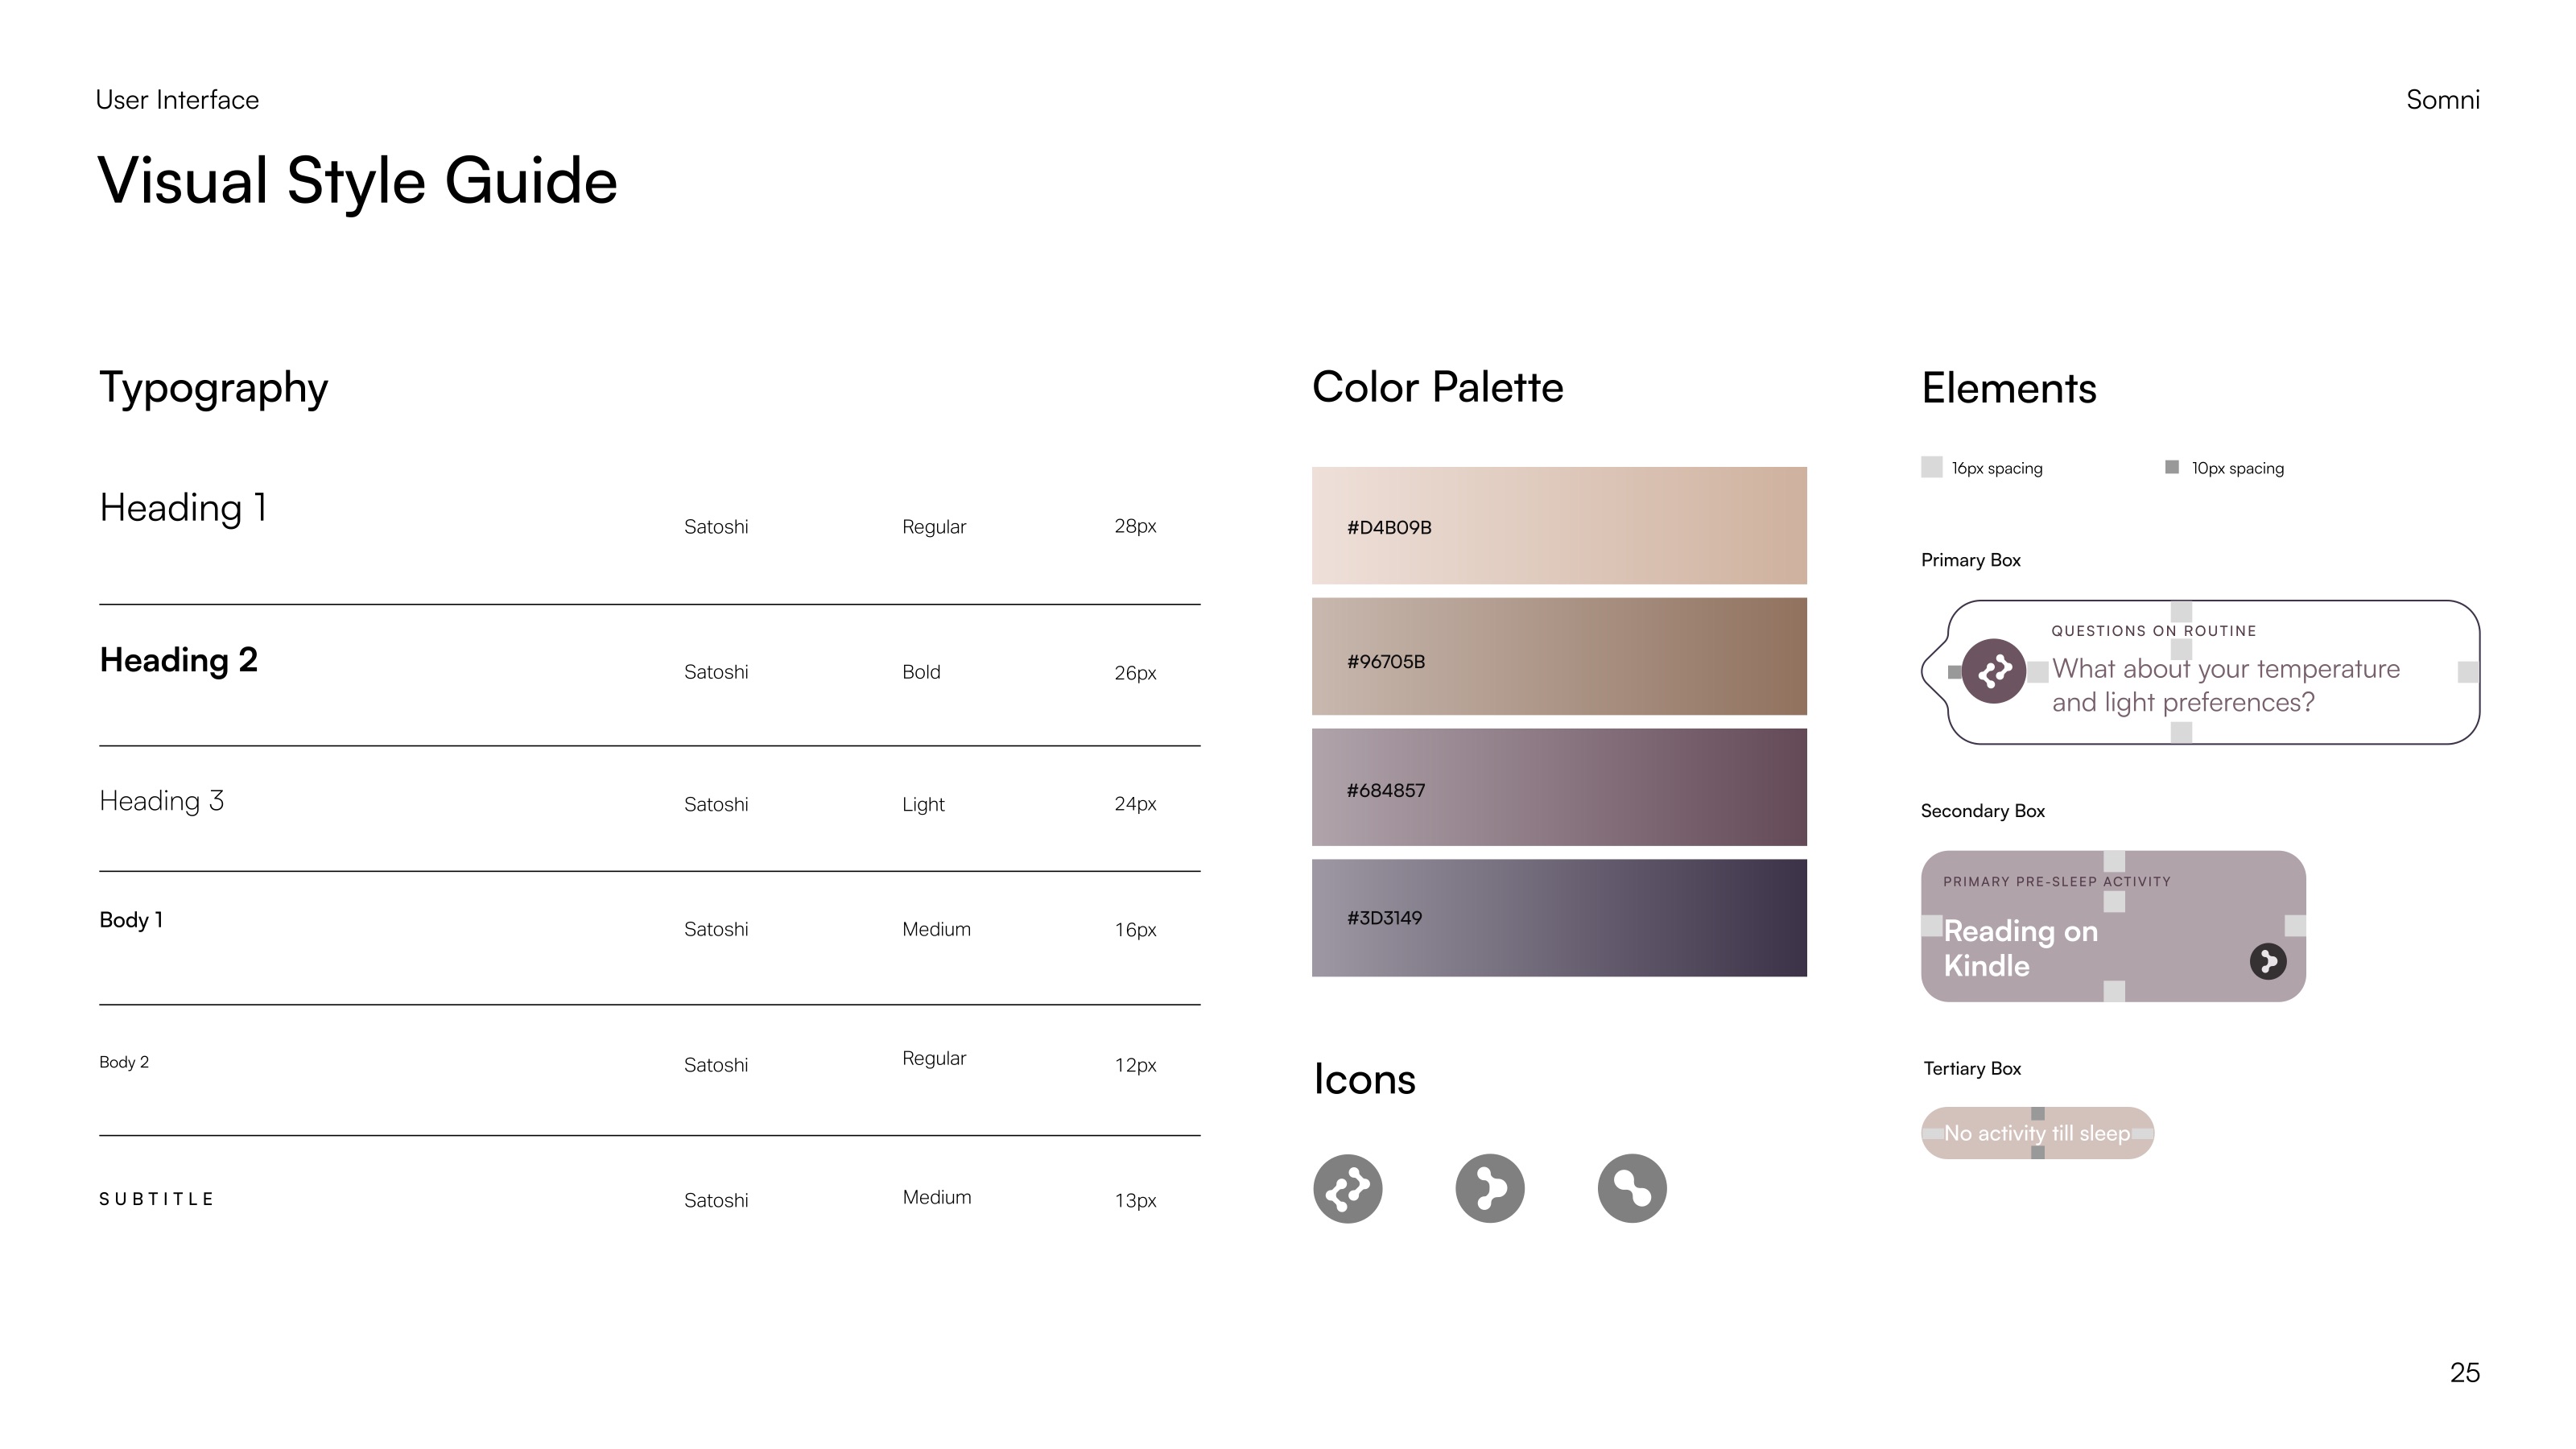Click the QUESTIONS ON ROUTINE subtitle
2576x1449 pixels.
(x=2154, y=631)
